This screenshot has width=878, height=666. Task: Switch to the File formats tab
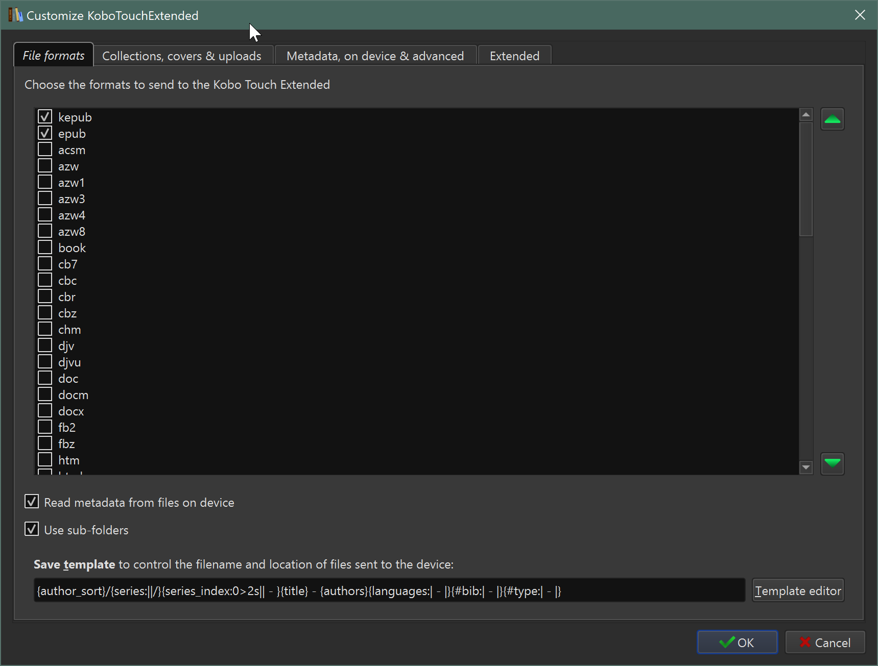click(54, 55)
